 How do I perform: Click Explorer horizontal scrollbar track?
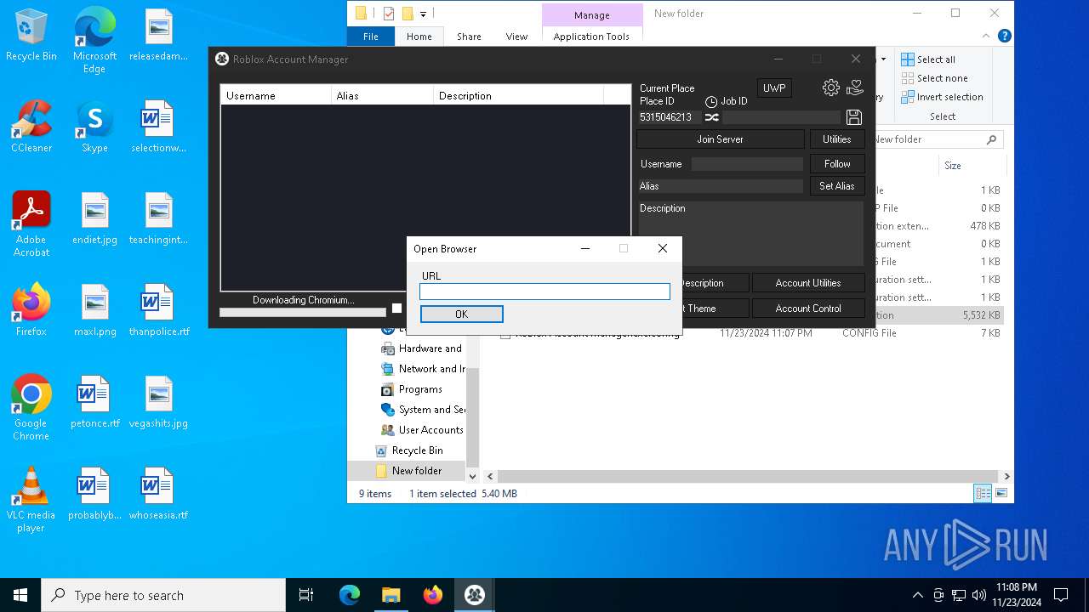749,477
